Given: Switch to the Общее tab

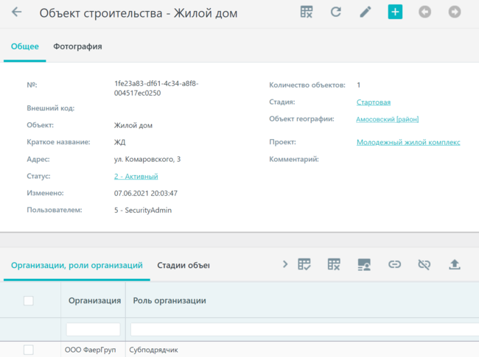Looking at the screenshot, I should (x=25, y=46).
